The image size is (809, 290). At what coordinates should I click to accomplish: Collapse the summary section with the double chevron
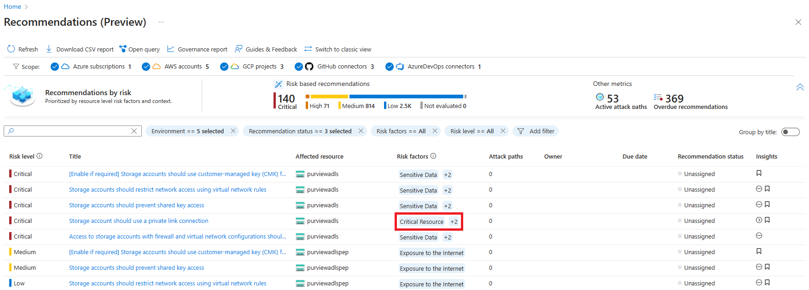coord(800,87)
